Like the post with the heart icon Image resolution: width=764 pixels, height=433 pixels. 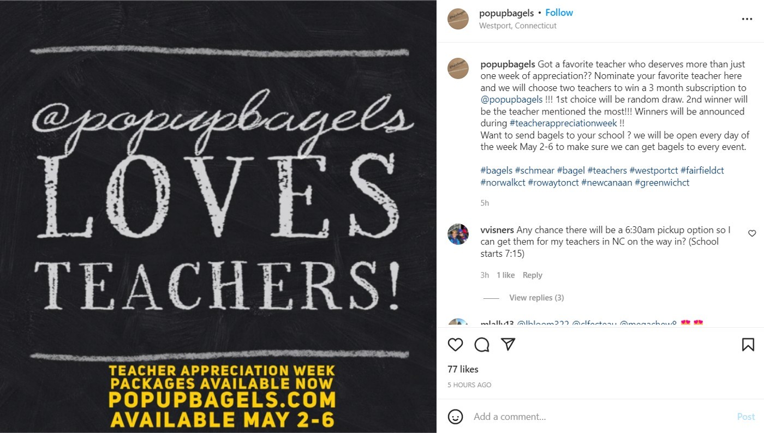tap(455, 345)
